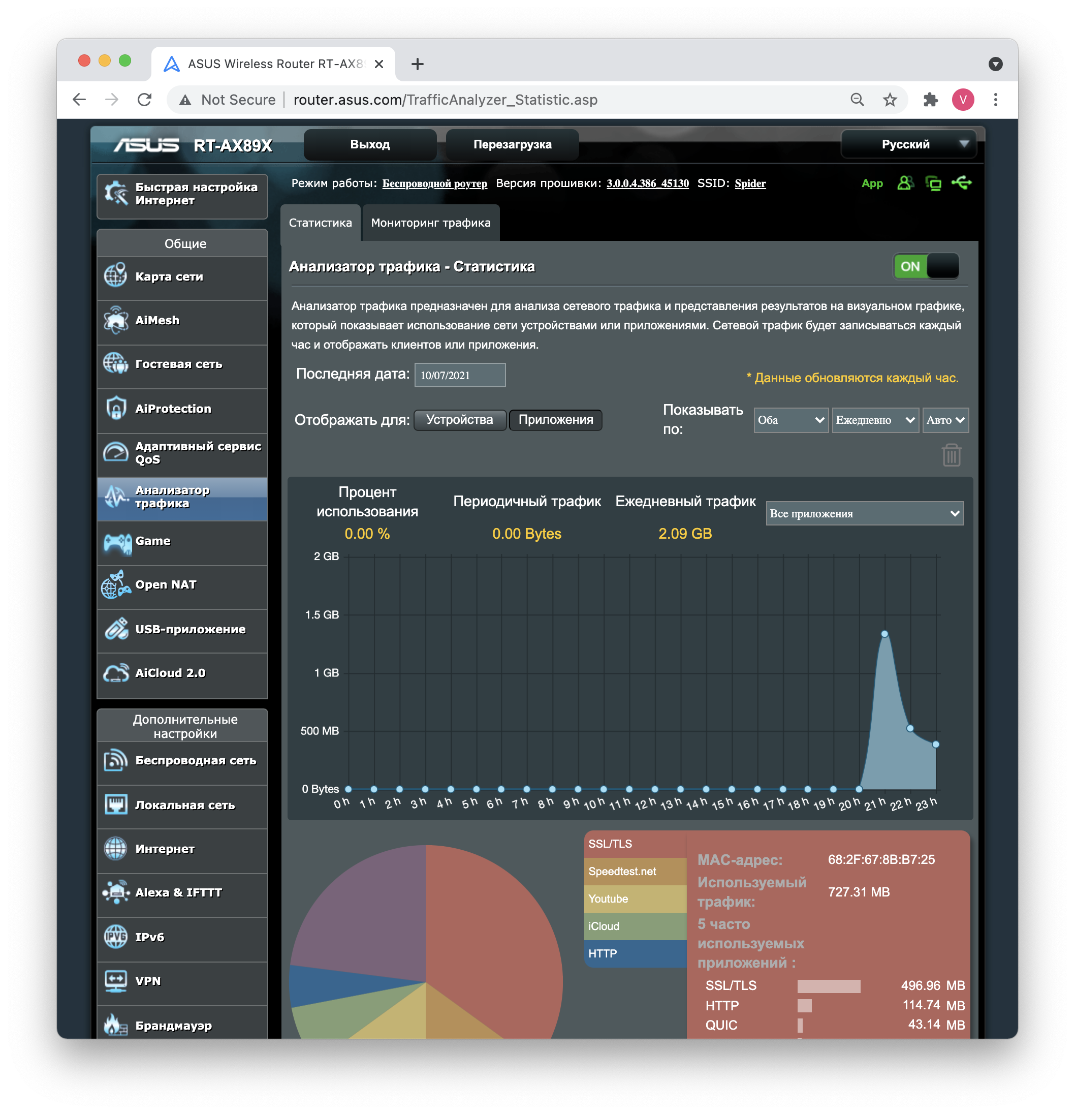
Task: Select the Speedtest.net legend color entry
Action: point(635,872)
